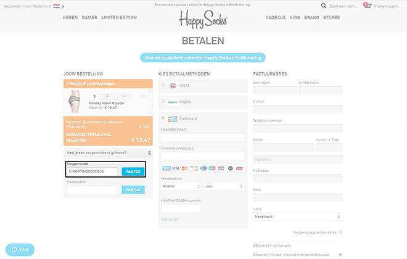The image size is (407, 259).
Task: Click 'Wat is dit?' link
Action: pos(170,220)
